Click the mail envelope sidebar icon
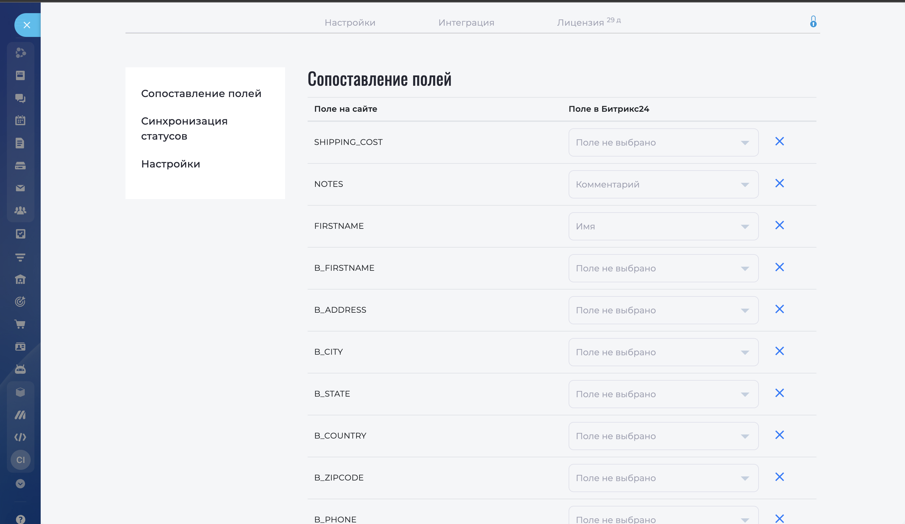Viewport: 905px width, 524px height. point(20,188)
